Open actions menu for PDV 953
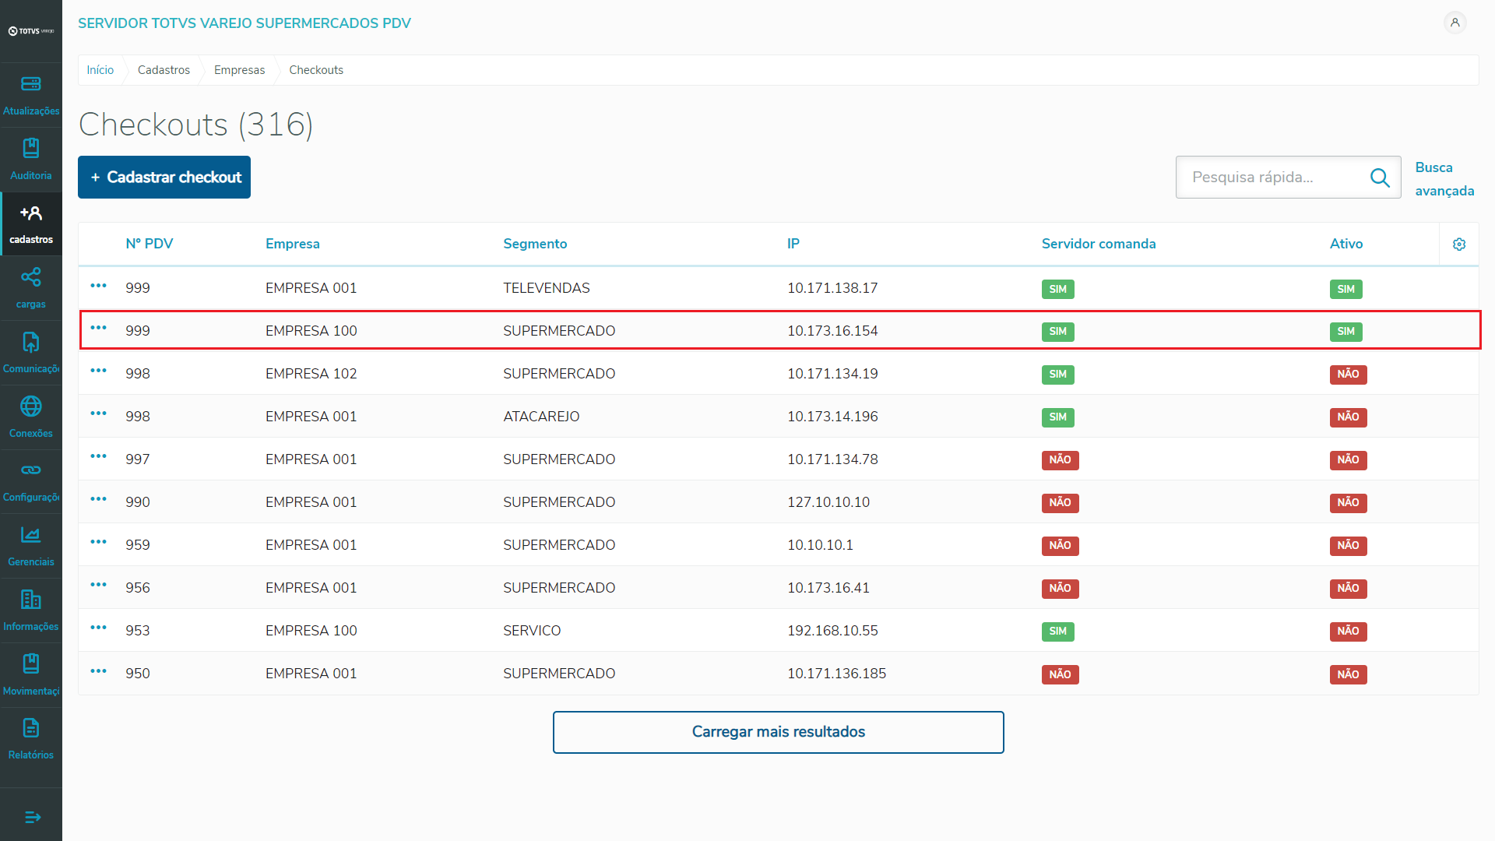The image size is (1495, 841). coord(98,628)
